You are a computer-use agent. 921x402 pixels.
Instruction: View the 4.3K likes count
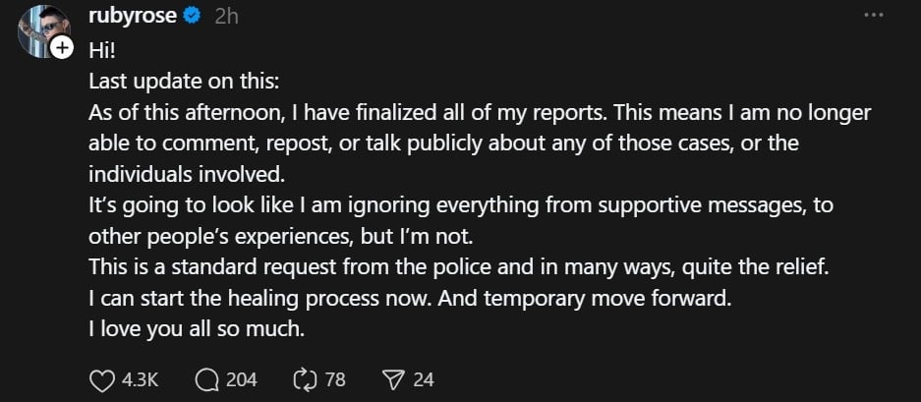click(x=142, y=379)
